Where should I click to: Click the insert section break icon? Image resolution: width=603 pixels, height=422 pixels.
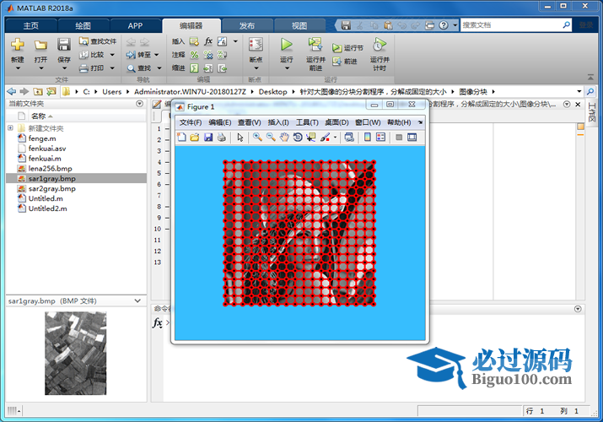(194, 41)
